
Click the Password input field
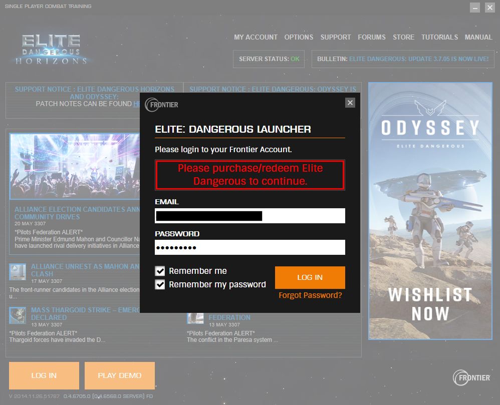pyautogui.click(x=250, y=247)
